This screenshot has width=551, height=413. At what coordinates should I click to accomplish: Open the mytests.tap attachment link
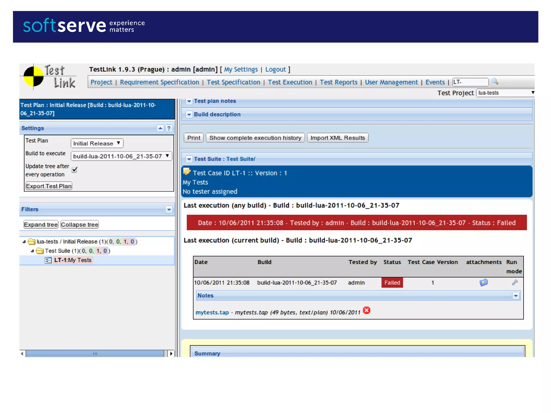212,312
